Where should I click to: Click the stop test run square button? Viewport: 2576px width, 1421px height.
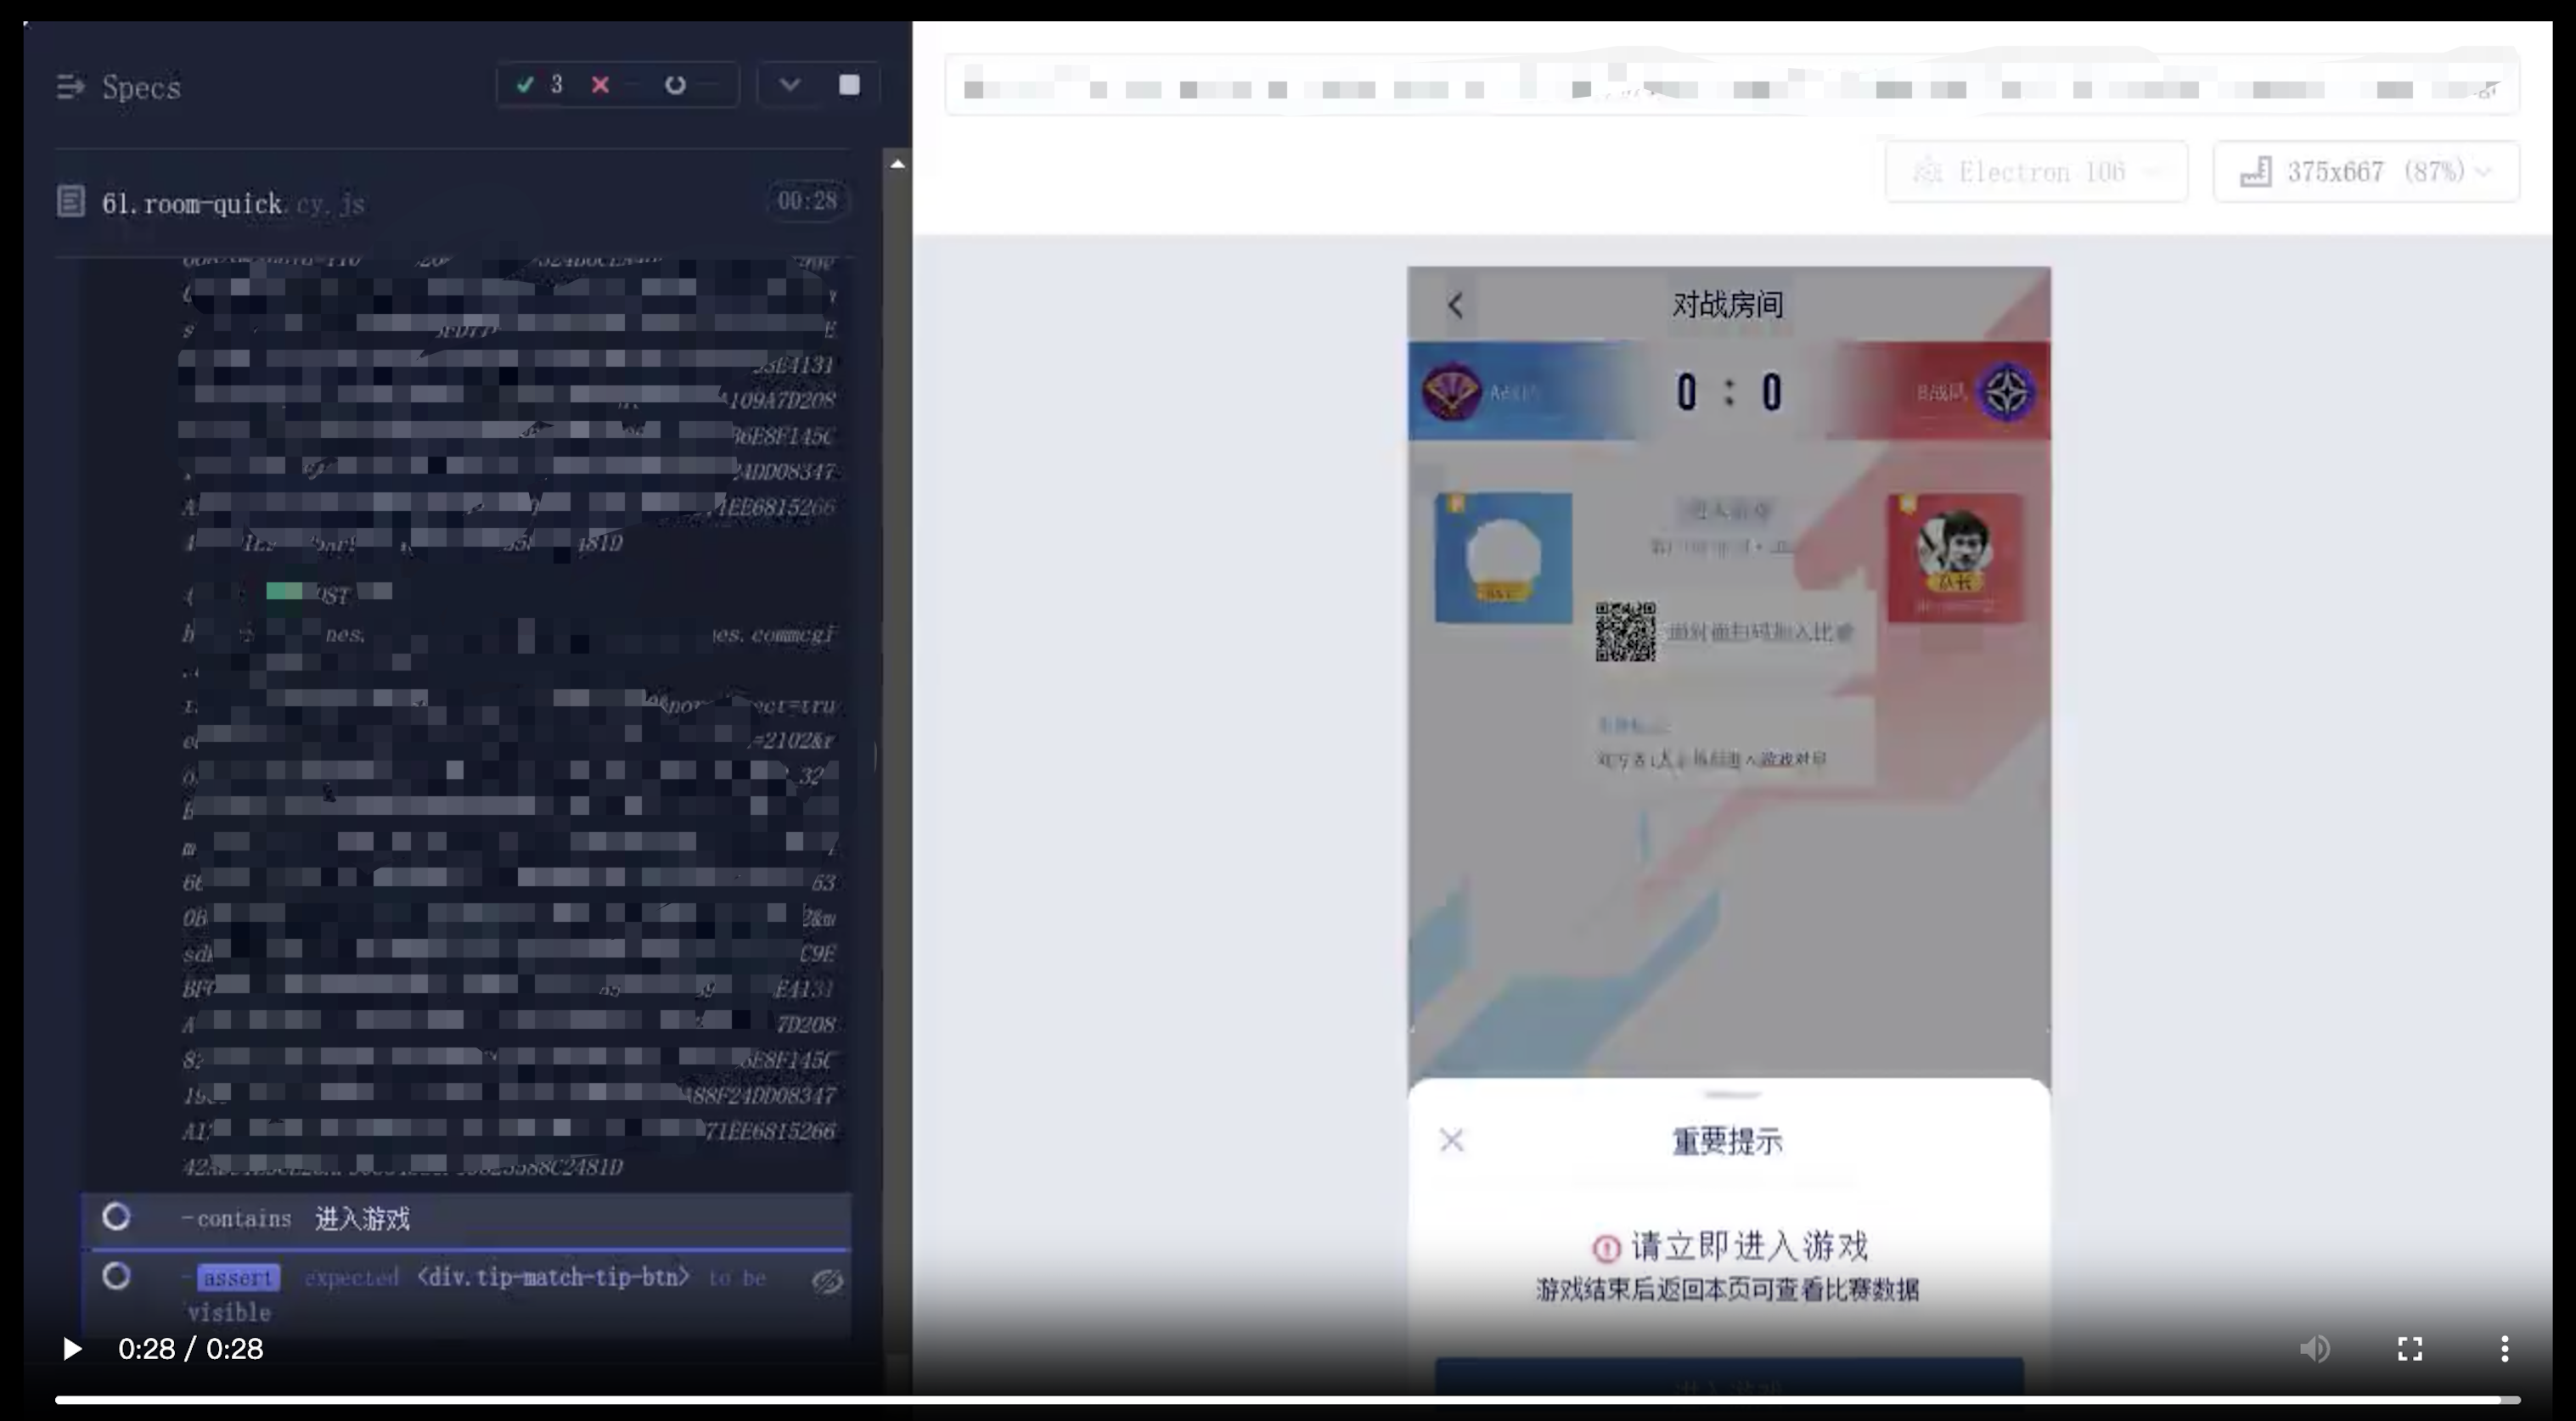click(x=849, y=85)
